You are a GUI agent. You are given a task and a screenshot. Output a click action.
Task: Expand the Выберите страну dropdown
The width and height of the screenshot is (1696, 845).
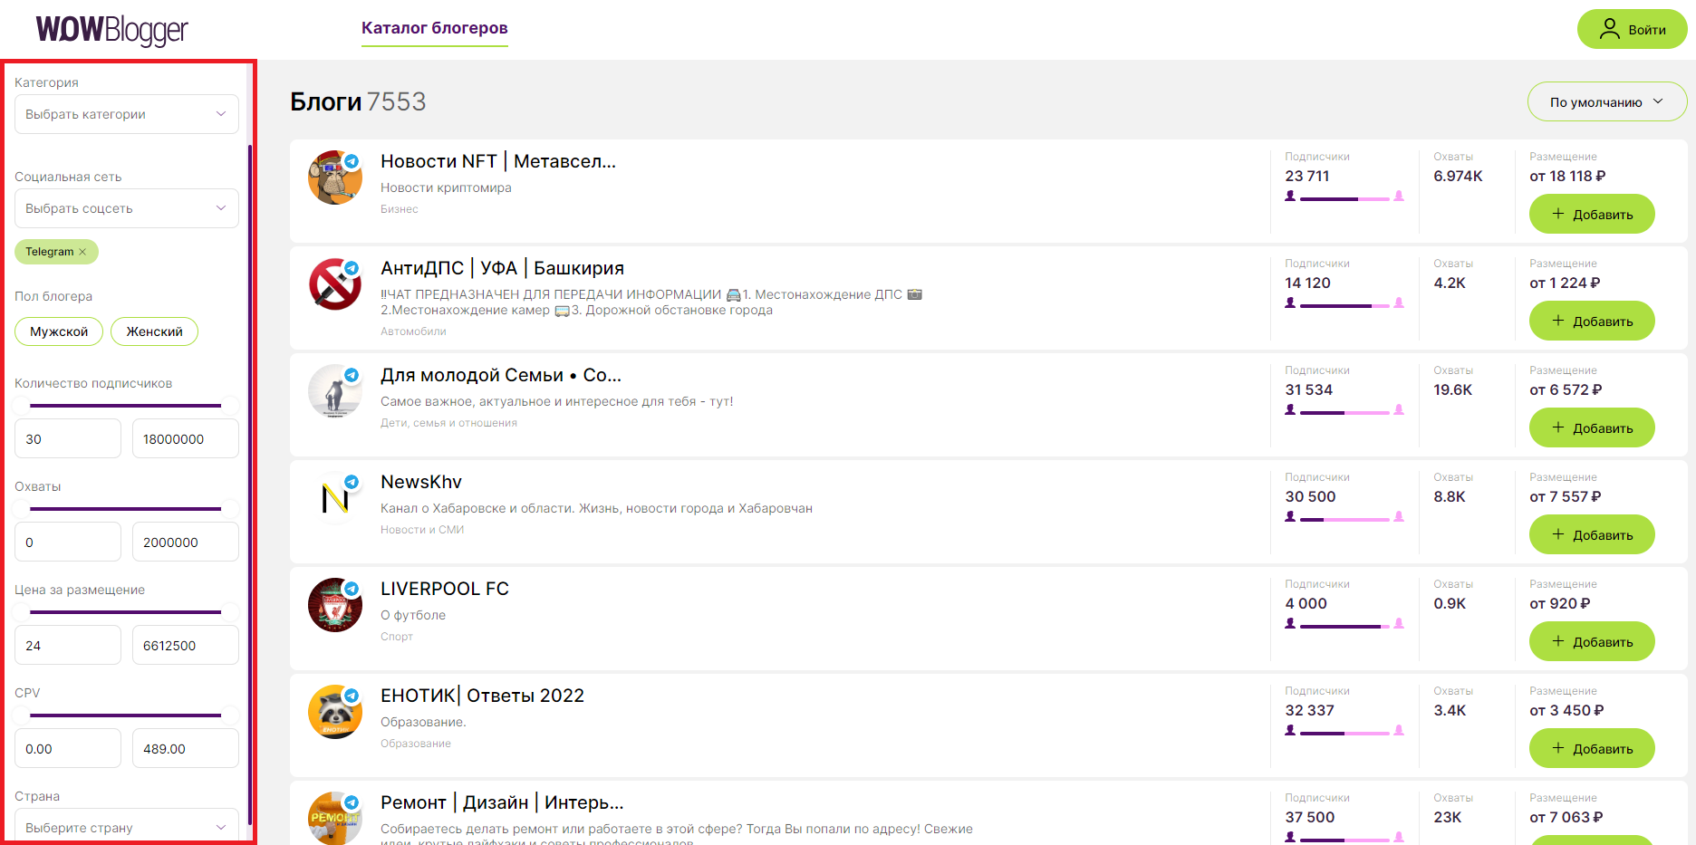pos(127,827)
